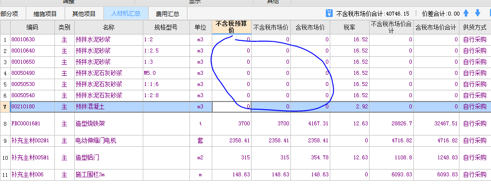Select row number 11 header
This screenshot has width=491, height=187.
[5, 174]
